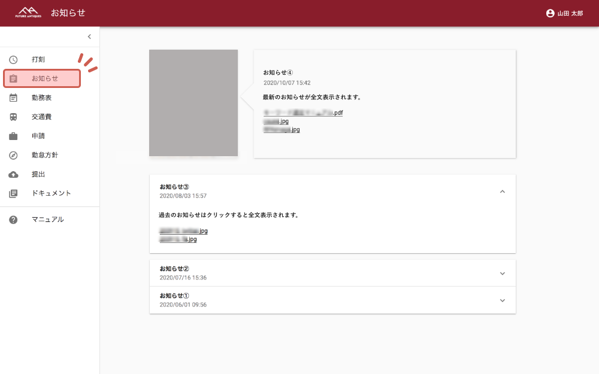Collapse the sidebar with the chevron arrow
This screenshot has width=599, height=374.
89,37
